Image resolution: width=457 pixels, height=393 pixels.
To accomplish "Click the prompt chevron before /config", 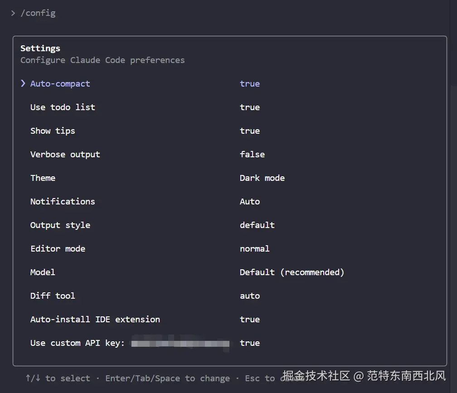I will pos(12,13).
